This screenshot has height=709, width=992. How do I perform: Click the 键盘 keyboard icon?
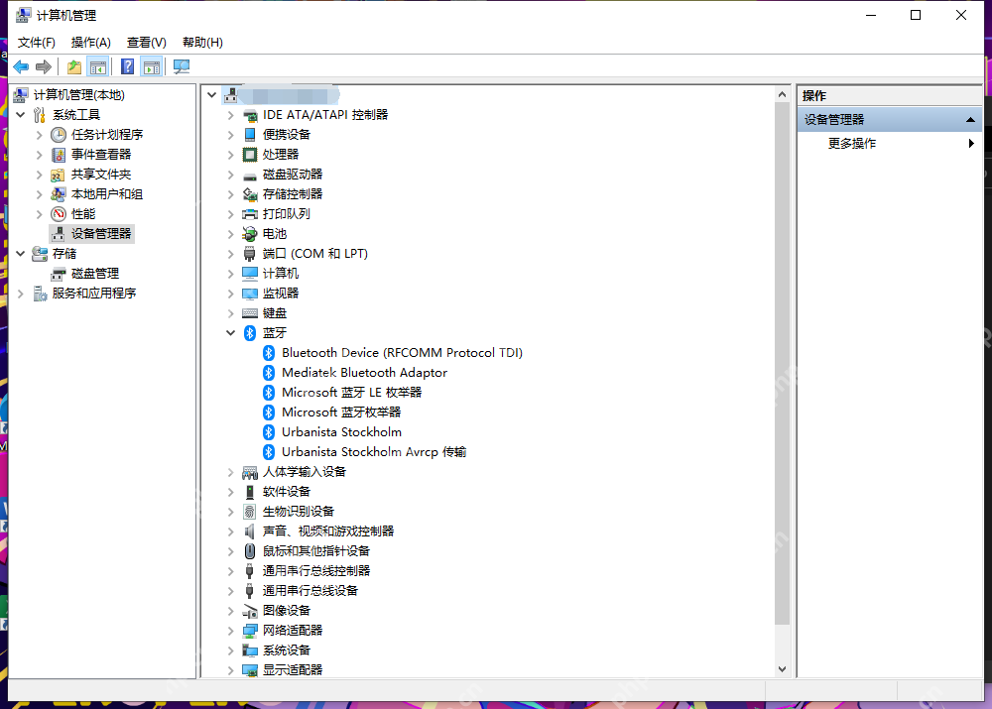(250, 313)
